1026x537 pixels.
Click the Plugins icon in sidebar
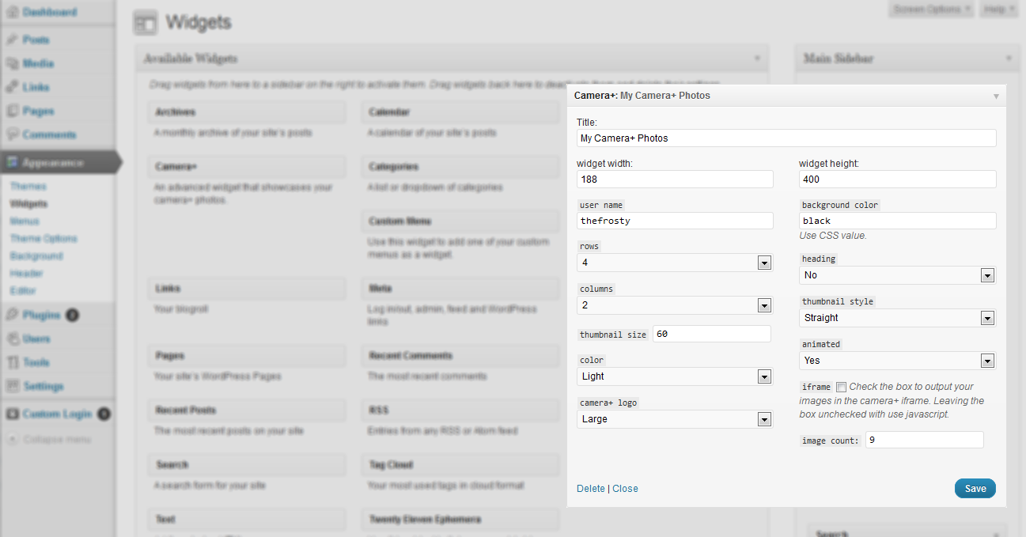pos(13,315)
